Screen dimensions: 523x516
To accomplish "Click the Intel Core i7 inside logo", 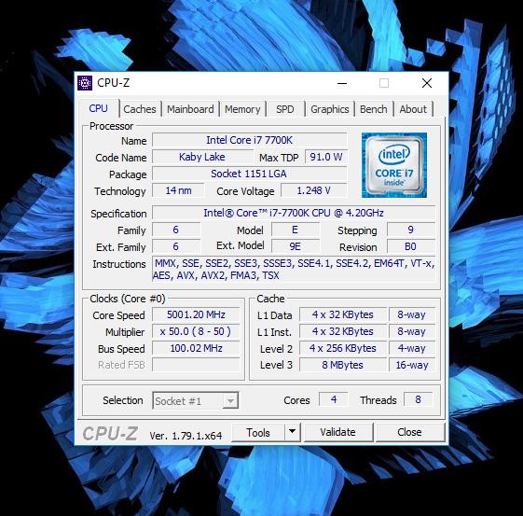I will pyautogui.click(x=394, y=165).
